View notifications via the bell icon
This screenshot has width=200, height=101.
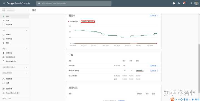[x=184, y=3]
